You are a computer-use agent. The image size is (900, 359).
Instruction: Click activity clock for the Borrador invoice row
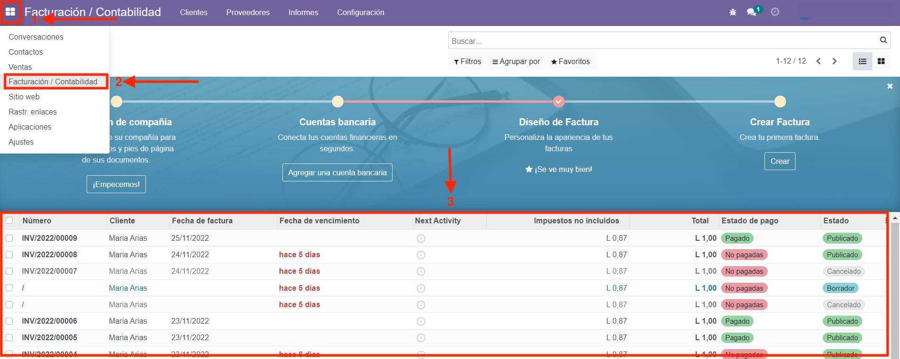point(421,288)
